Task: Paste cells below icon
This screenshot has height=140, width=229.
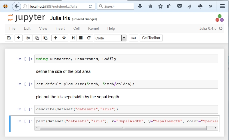Action: coord(46,38)
